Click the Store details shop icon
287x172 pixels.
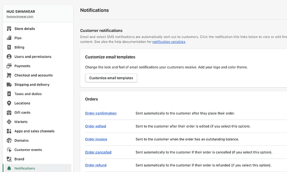[9, 29]
